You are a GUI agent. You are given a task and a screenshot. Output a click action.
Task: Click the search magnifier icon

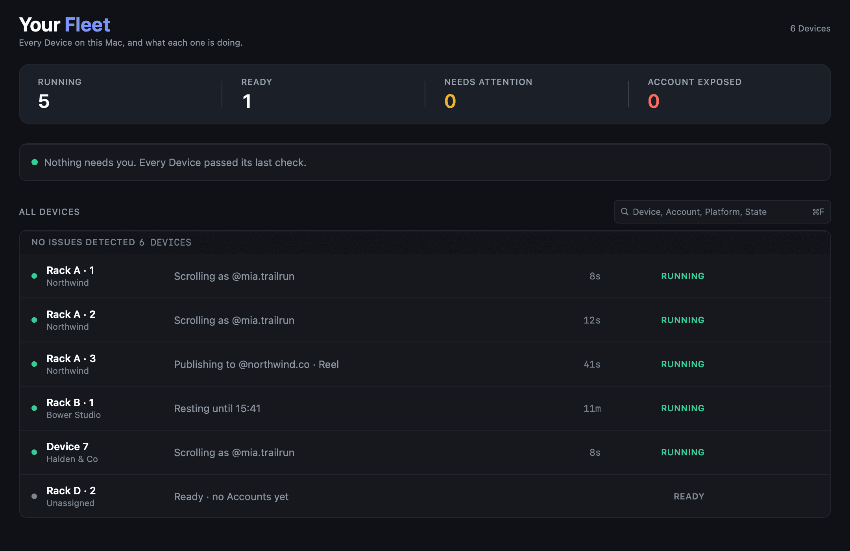(625, 212)
